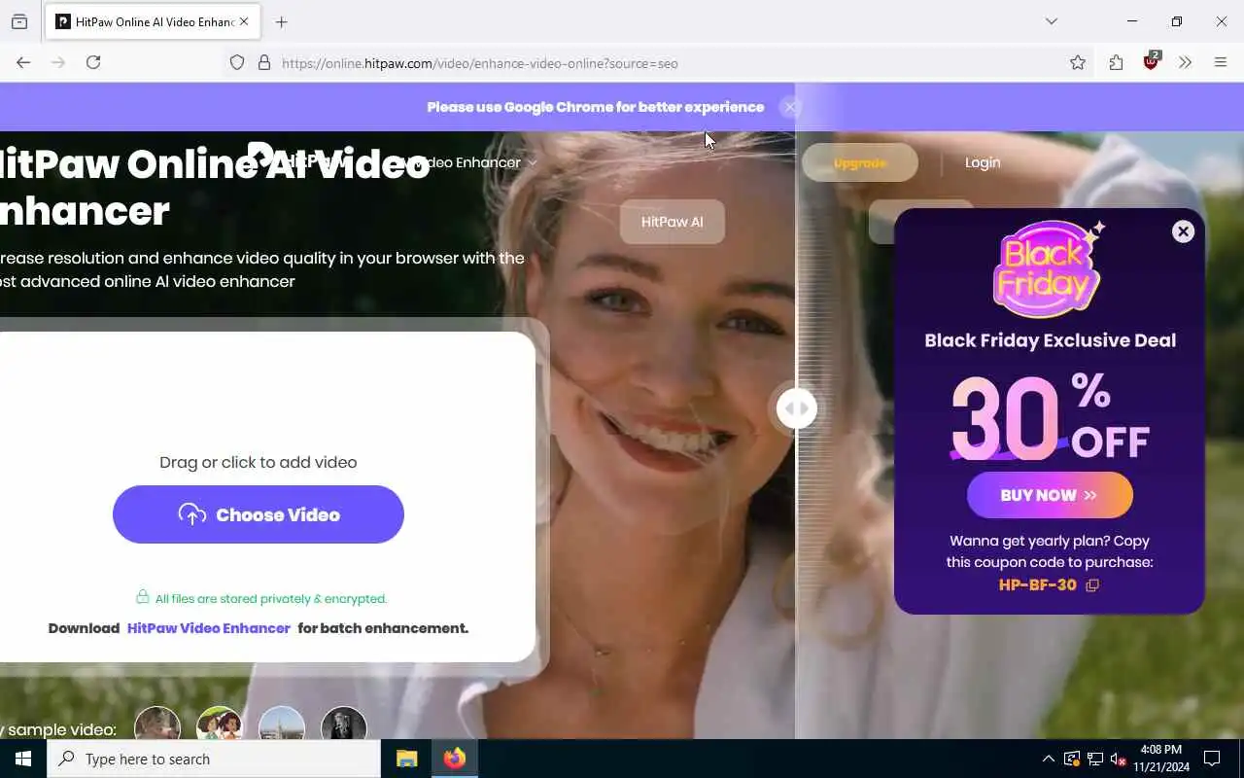The height and width of the screenshot is (778, 1244).
Task: Expand the Video Enhancer navigation dropdown
Action: click(469, 162)
